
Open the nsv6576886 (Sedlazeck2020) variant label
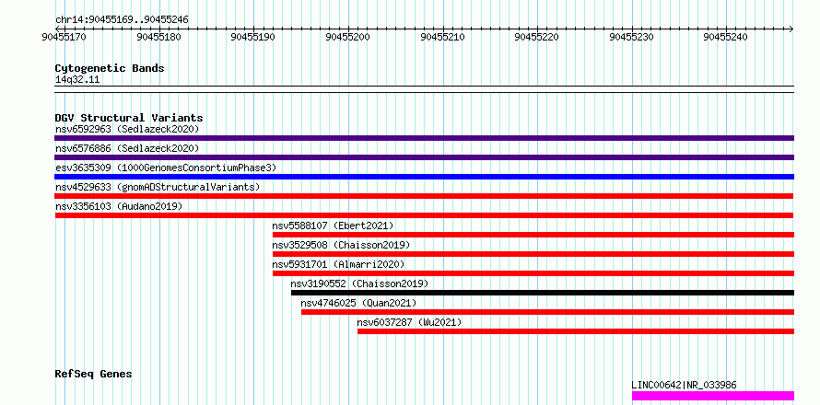pos(127,148)
